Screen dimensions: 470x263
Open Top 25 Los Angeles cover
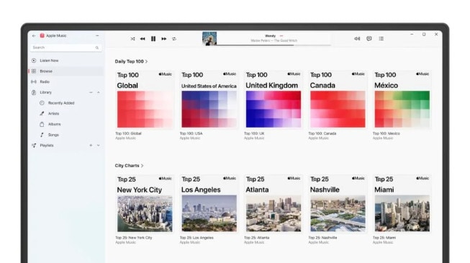(x=209, y=204)
